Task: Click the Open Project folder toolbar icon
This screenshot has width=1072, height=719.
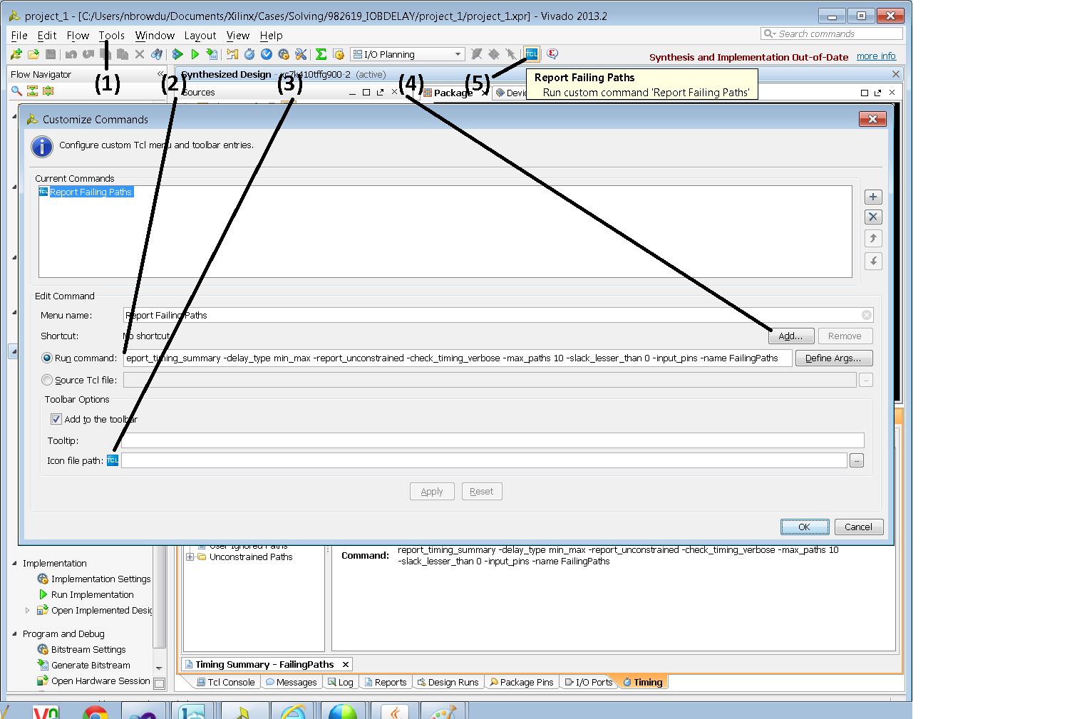Action: coord(33,54)
